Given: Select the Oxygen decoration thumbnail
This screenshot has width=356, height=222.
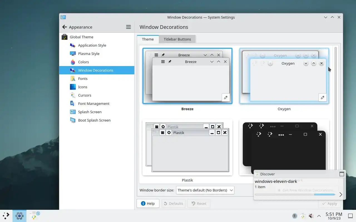Looking at the screenshot, I should pyautogui.click(x=284, y=76).
